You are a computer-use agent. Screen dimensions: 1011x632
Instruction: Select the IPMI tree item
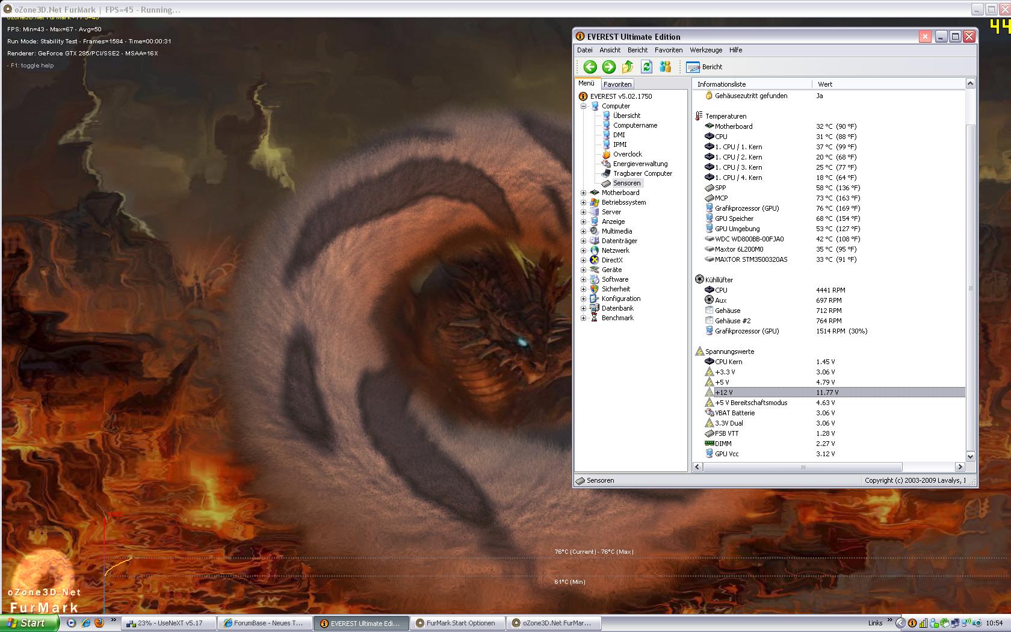[620, 144]
